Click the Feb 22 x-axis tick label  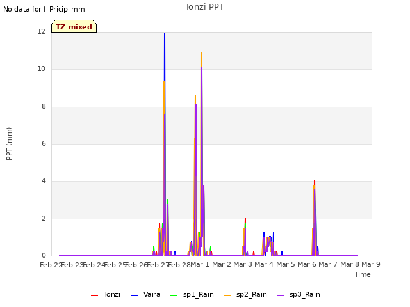pos(51,265)
